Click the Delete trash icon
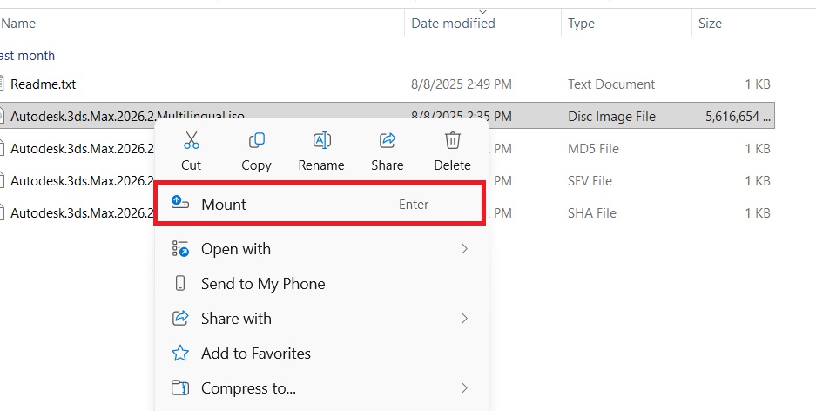Viewport: 816px width, 411px height. [x=452, y=140]
